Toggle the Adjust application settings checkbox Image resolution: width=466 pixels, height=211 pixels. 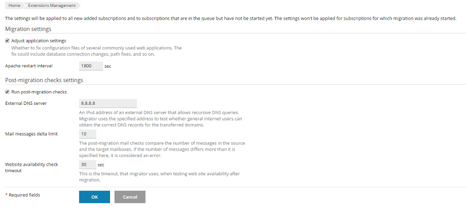coord(7,41)
